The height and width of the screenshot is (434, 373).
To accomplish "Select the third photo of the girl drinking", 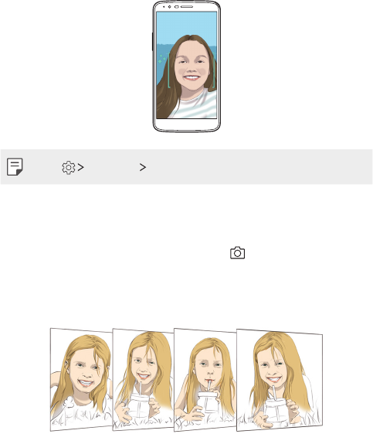I will (205, 380).
